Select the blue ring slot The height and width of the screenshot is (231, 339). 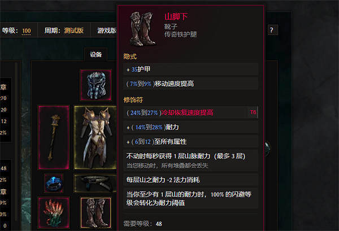click(x=54, y=183)
